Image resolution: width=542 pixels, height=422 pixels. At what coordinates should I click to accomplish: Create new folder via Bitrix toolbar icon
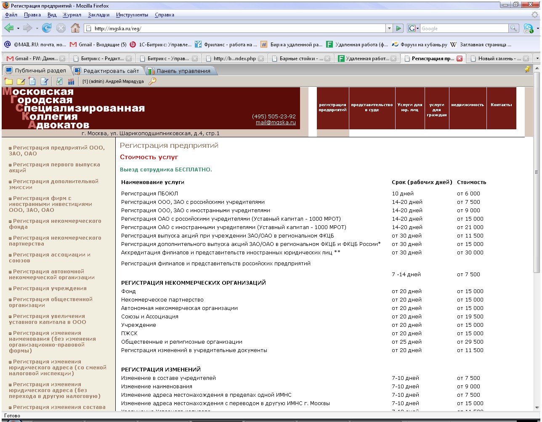tap(8, 81)
